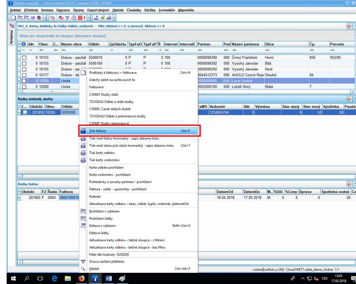Click the refresh arrows toolbar icon
Viewport: 356px width, 284px height.
(x=61, y=18)
